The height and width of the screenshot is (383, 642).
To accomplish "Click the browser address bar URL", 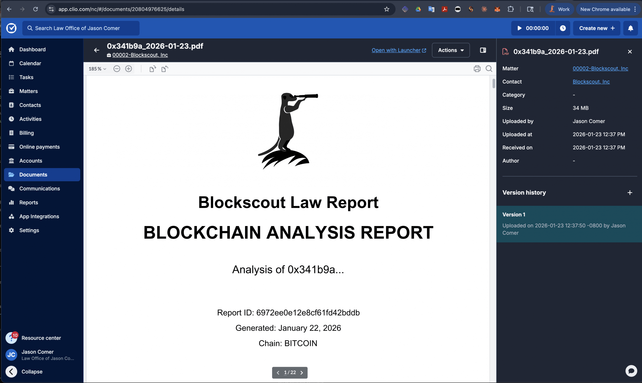I will [121, 9].
